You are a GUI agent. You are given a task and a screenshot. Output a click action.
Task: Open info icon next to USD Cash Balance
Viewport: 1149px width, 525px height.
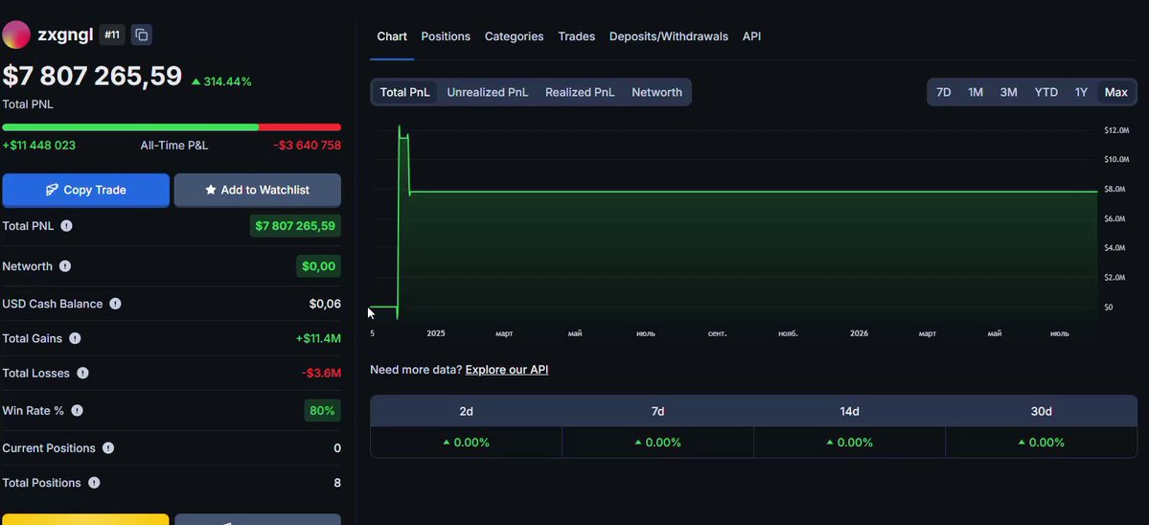click(115, 304)
